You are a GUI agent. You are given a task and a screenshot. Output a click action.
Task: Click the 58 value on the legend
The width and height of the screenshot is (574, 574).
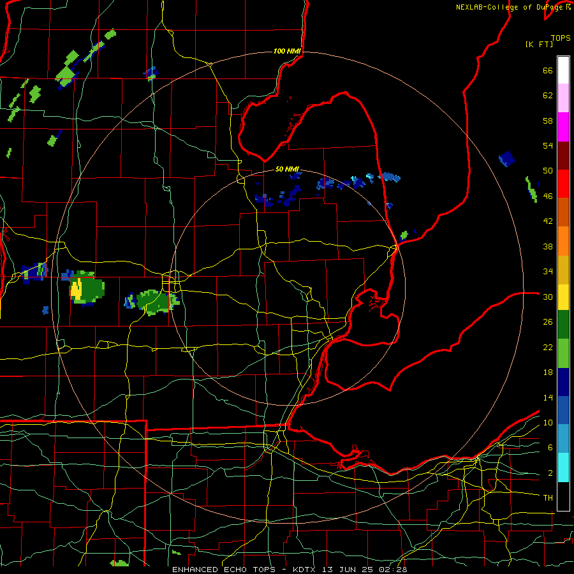548,121
